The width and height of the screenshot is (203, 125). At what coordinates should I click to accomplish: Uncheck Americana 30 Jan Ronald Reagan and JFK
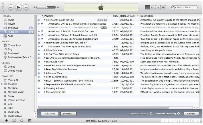click(x=42, y=35)
